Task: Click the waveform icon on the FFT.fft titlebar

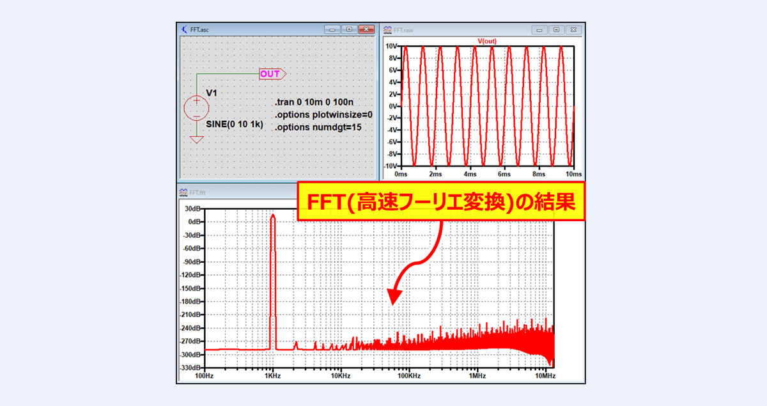Action: (184, 191)
